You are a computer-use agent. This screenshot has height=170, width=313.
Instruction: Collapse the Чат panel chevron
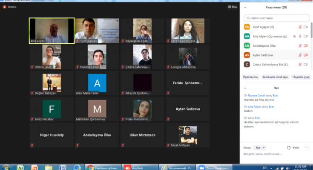coord(244,88)
